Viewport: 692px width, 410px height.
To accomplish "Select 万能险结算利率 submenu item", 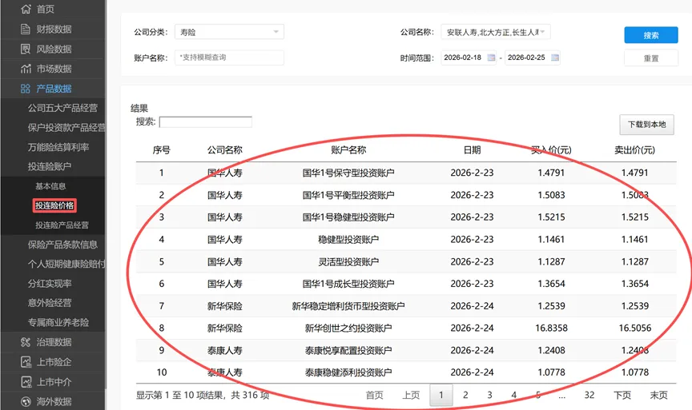I will (58, 147).
